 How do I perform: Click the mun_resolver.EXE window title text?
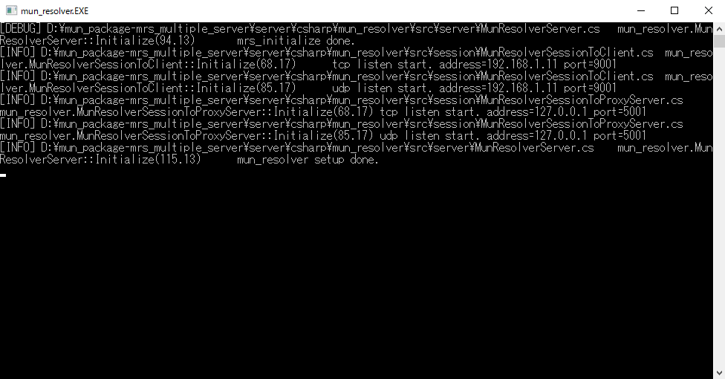point(54,11)
